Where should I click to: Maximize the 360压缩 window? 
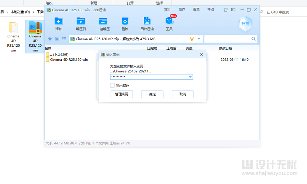(x=249, y=10)
